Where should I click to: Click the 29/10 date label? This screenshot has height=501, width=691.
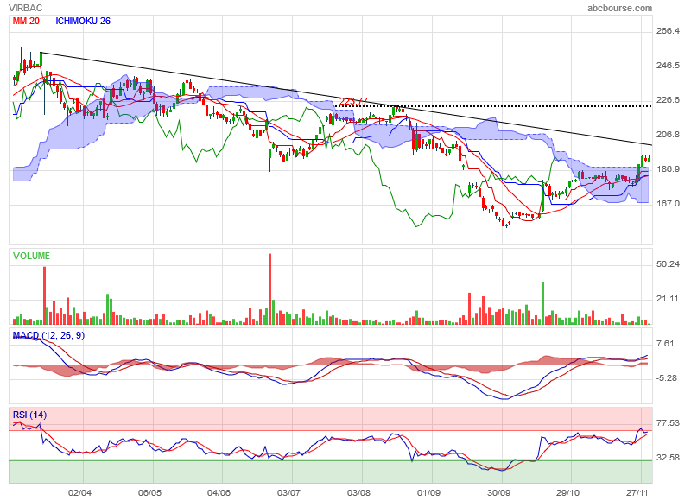pos(567,492)
